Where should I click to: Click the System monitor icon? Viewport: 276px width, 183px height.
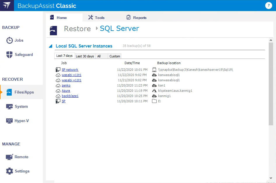10,107
